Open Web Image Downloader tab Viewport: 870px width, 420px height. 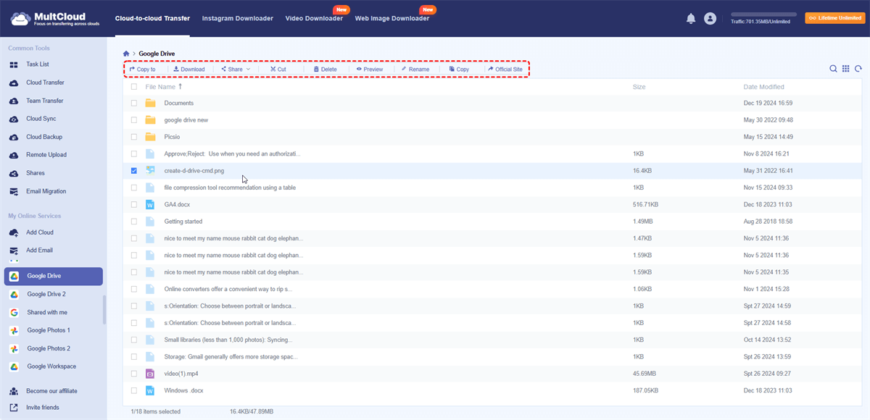tap(391, 18)
